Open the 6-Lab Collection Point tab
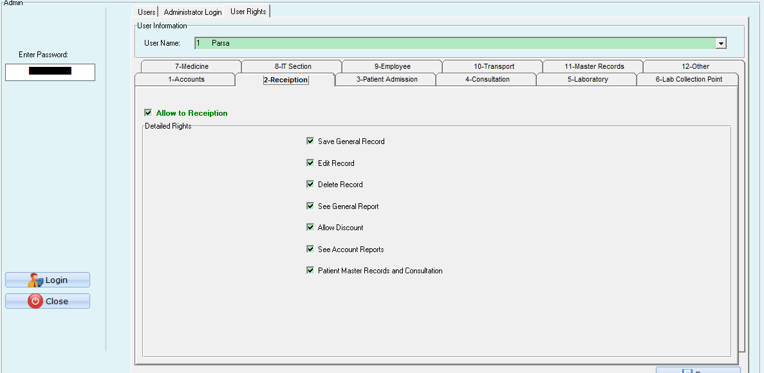This screenshot has height=373, width=764. click(x=688, y=79)
